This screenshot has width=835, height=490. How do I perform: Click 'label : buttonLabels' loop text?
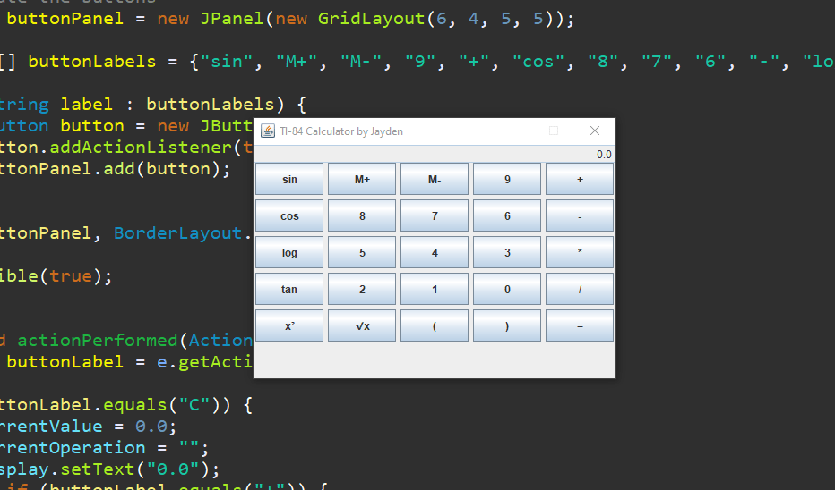tap(168, 104)
